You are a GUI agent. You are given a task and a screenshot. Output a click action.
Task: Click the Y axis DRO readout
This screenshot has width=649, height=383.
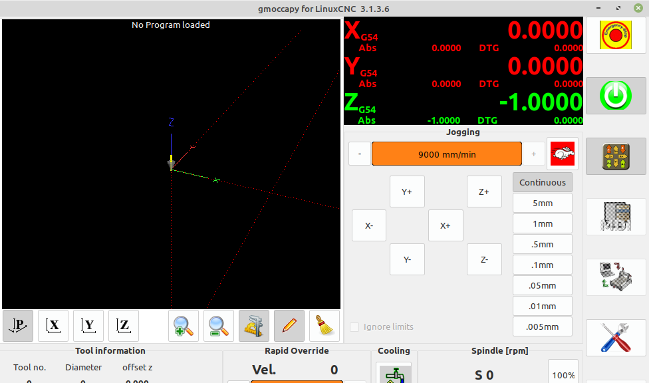pyautogui.click(x=463, y=71)
